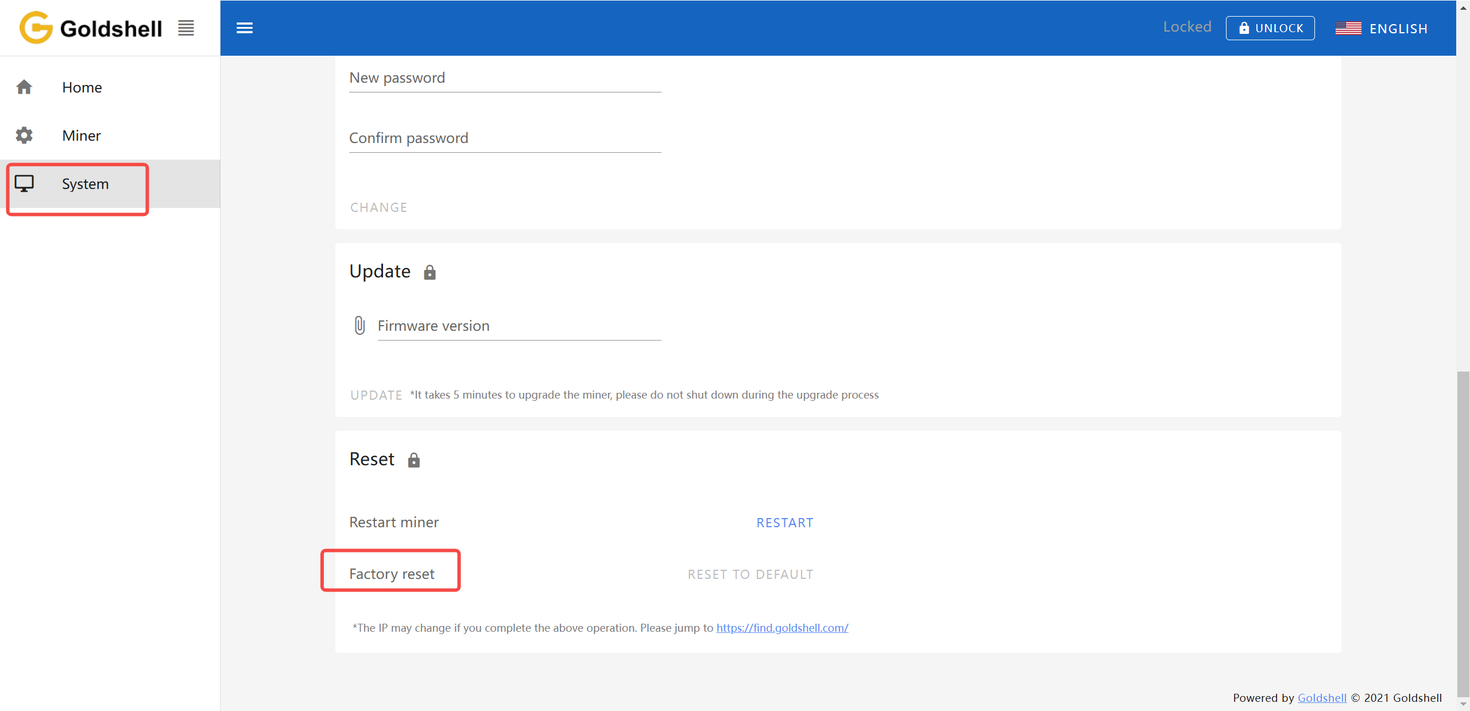The image size is (1470, 711).
Task: Click hamburger menu icon in blue header
Action: [245, 28]
